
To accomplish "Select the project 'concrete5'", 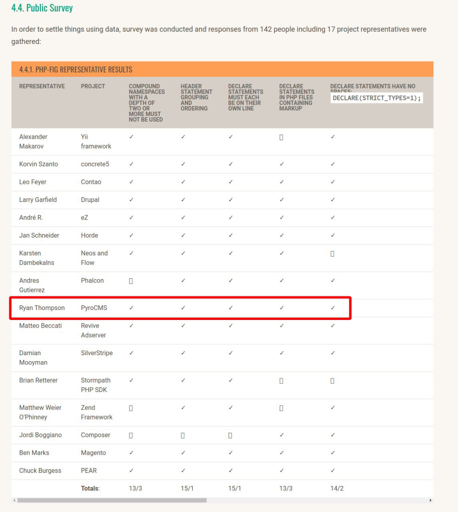I will [95, 164].
